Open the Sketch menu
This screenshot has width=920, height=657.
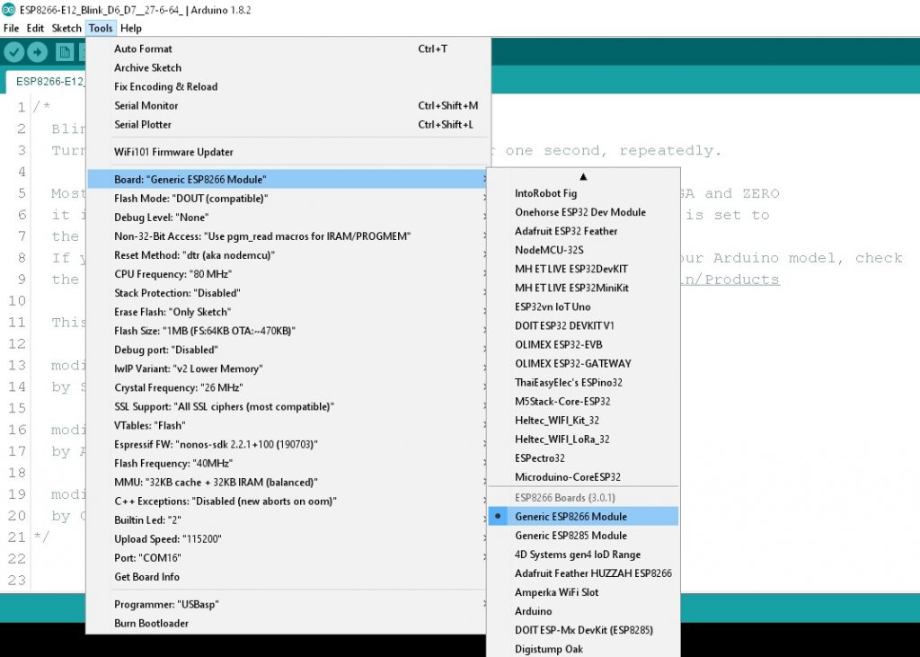(x=66, y=28)
